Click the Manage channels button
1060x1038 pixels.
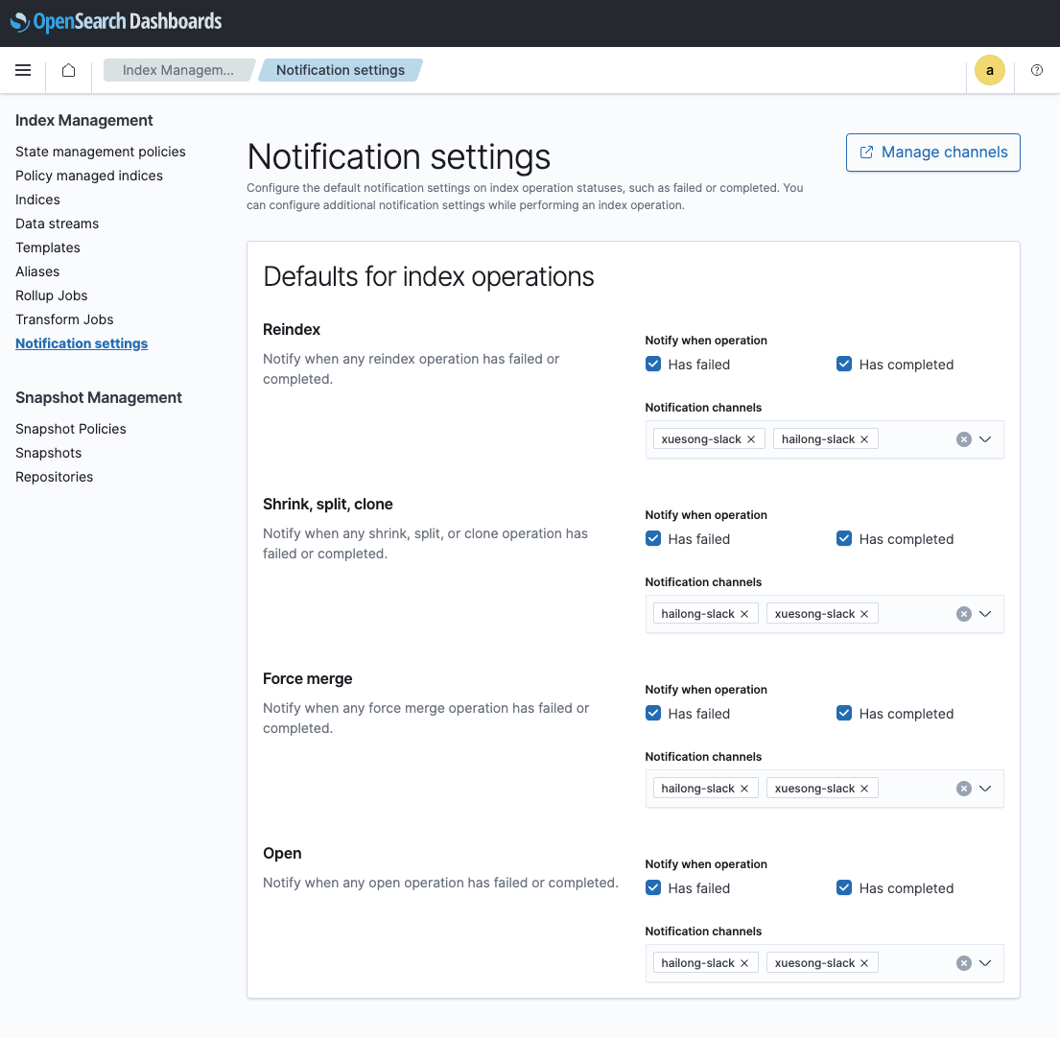[x=932, y=153]
